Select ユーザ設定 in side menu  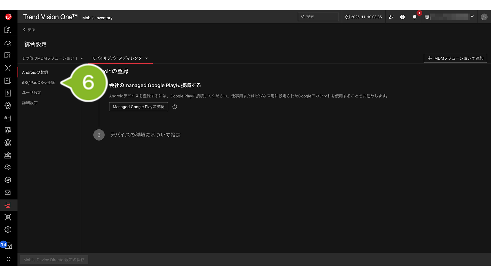[32, 93]
